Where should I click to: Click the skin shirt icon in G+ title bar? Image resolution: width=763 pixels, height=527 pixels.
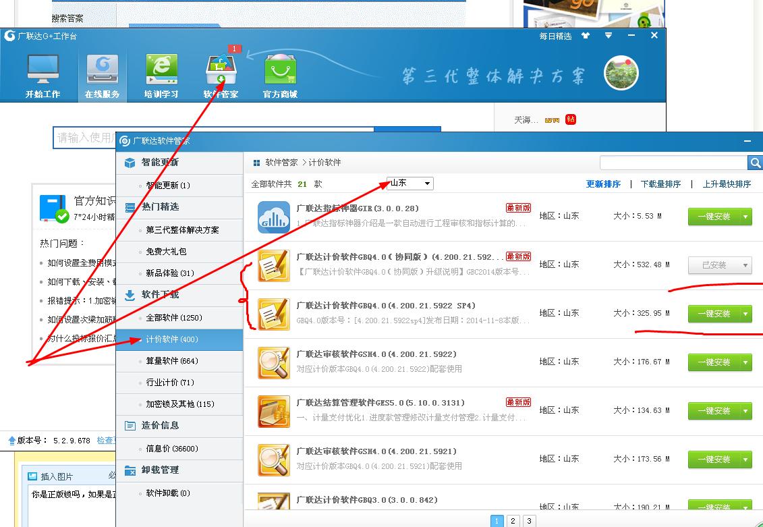coord(586,36)
